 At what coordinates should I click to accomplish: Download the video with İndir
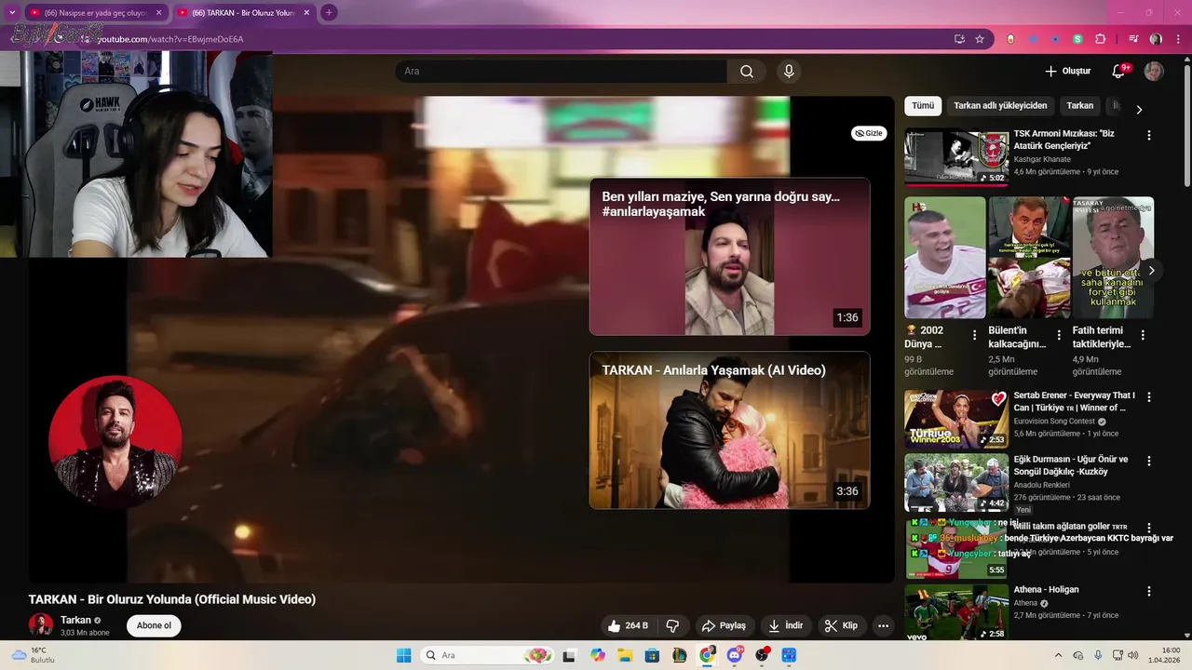point(785,625)
